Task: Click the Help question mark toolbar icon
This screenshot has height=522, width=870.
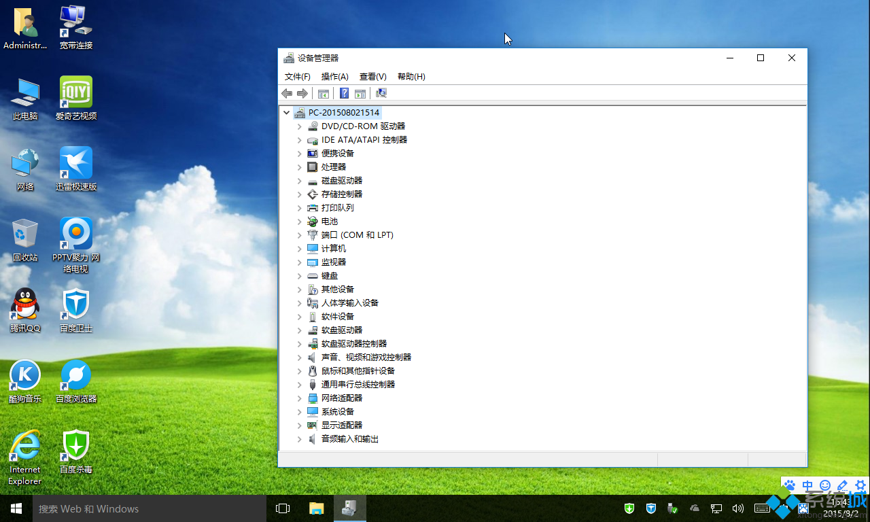Action: 344,93
